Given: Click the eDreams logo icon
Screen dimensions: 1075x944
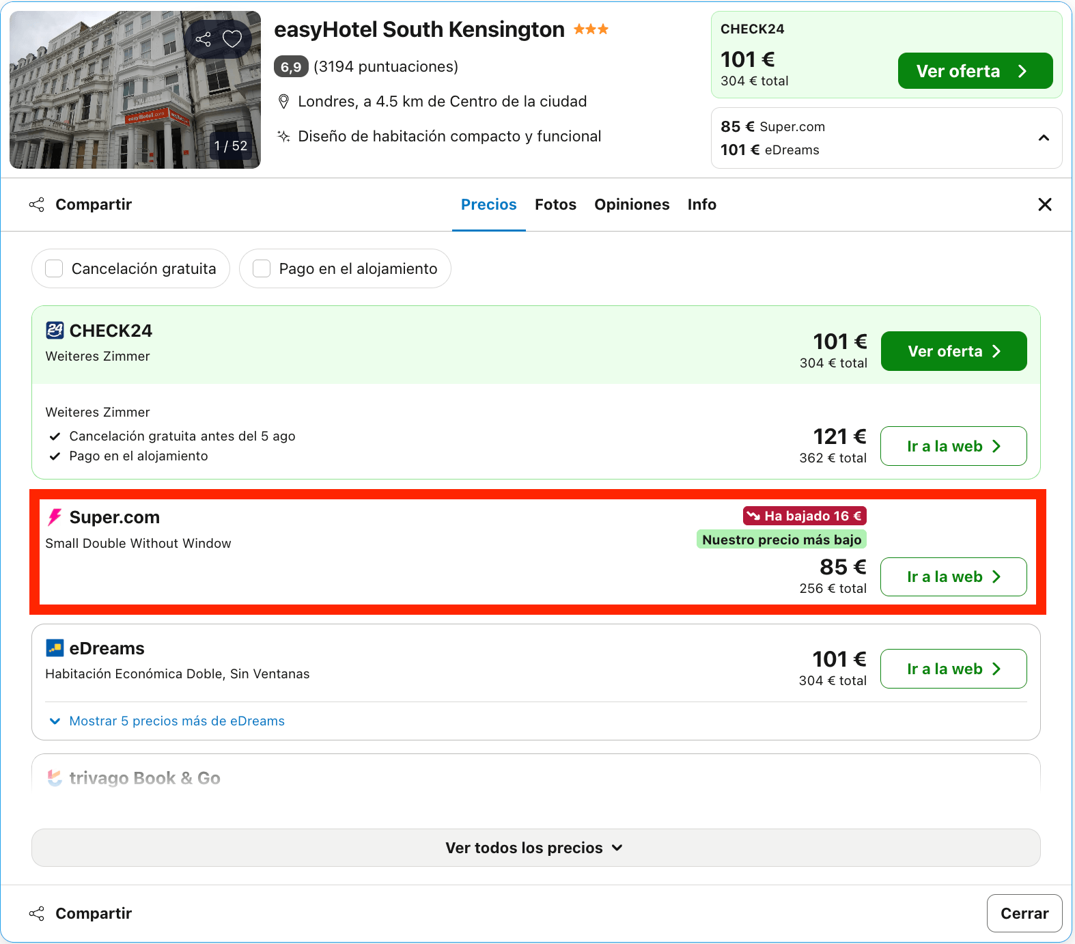Looking at the screenshot, I should click(55, 648).
